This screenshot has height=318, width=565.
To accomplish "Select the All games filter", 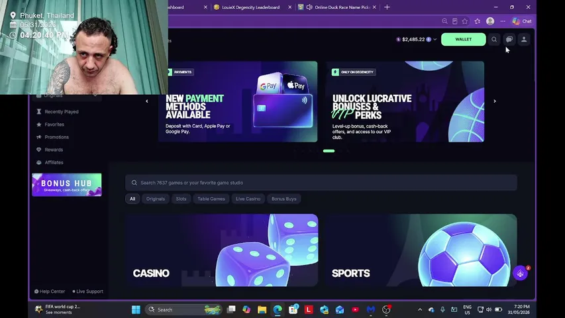I will (132, 199).
